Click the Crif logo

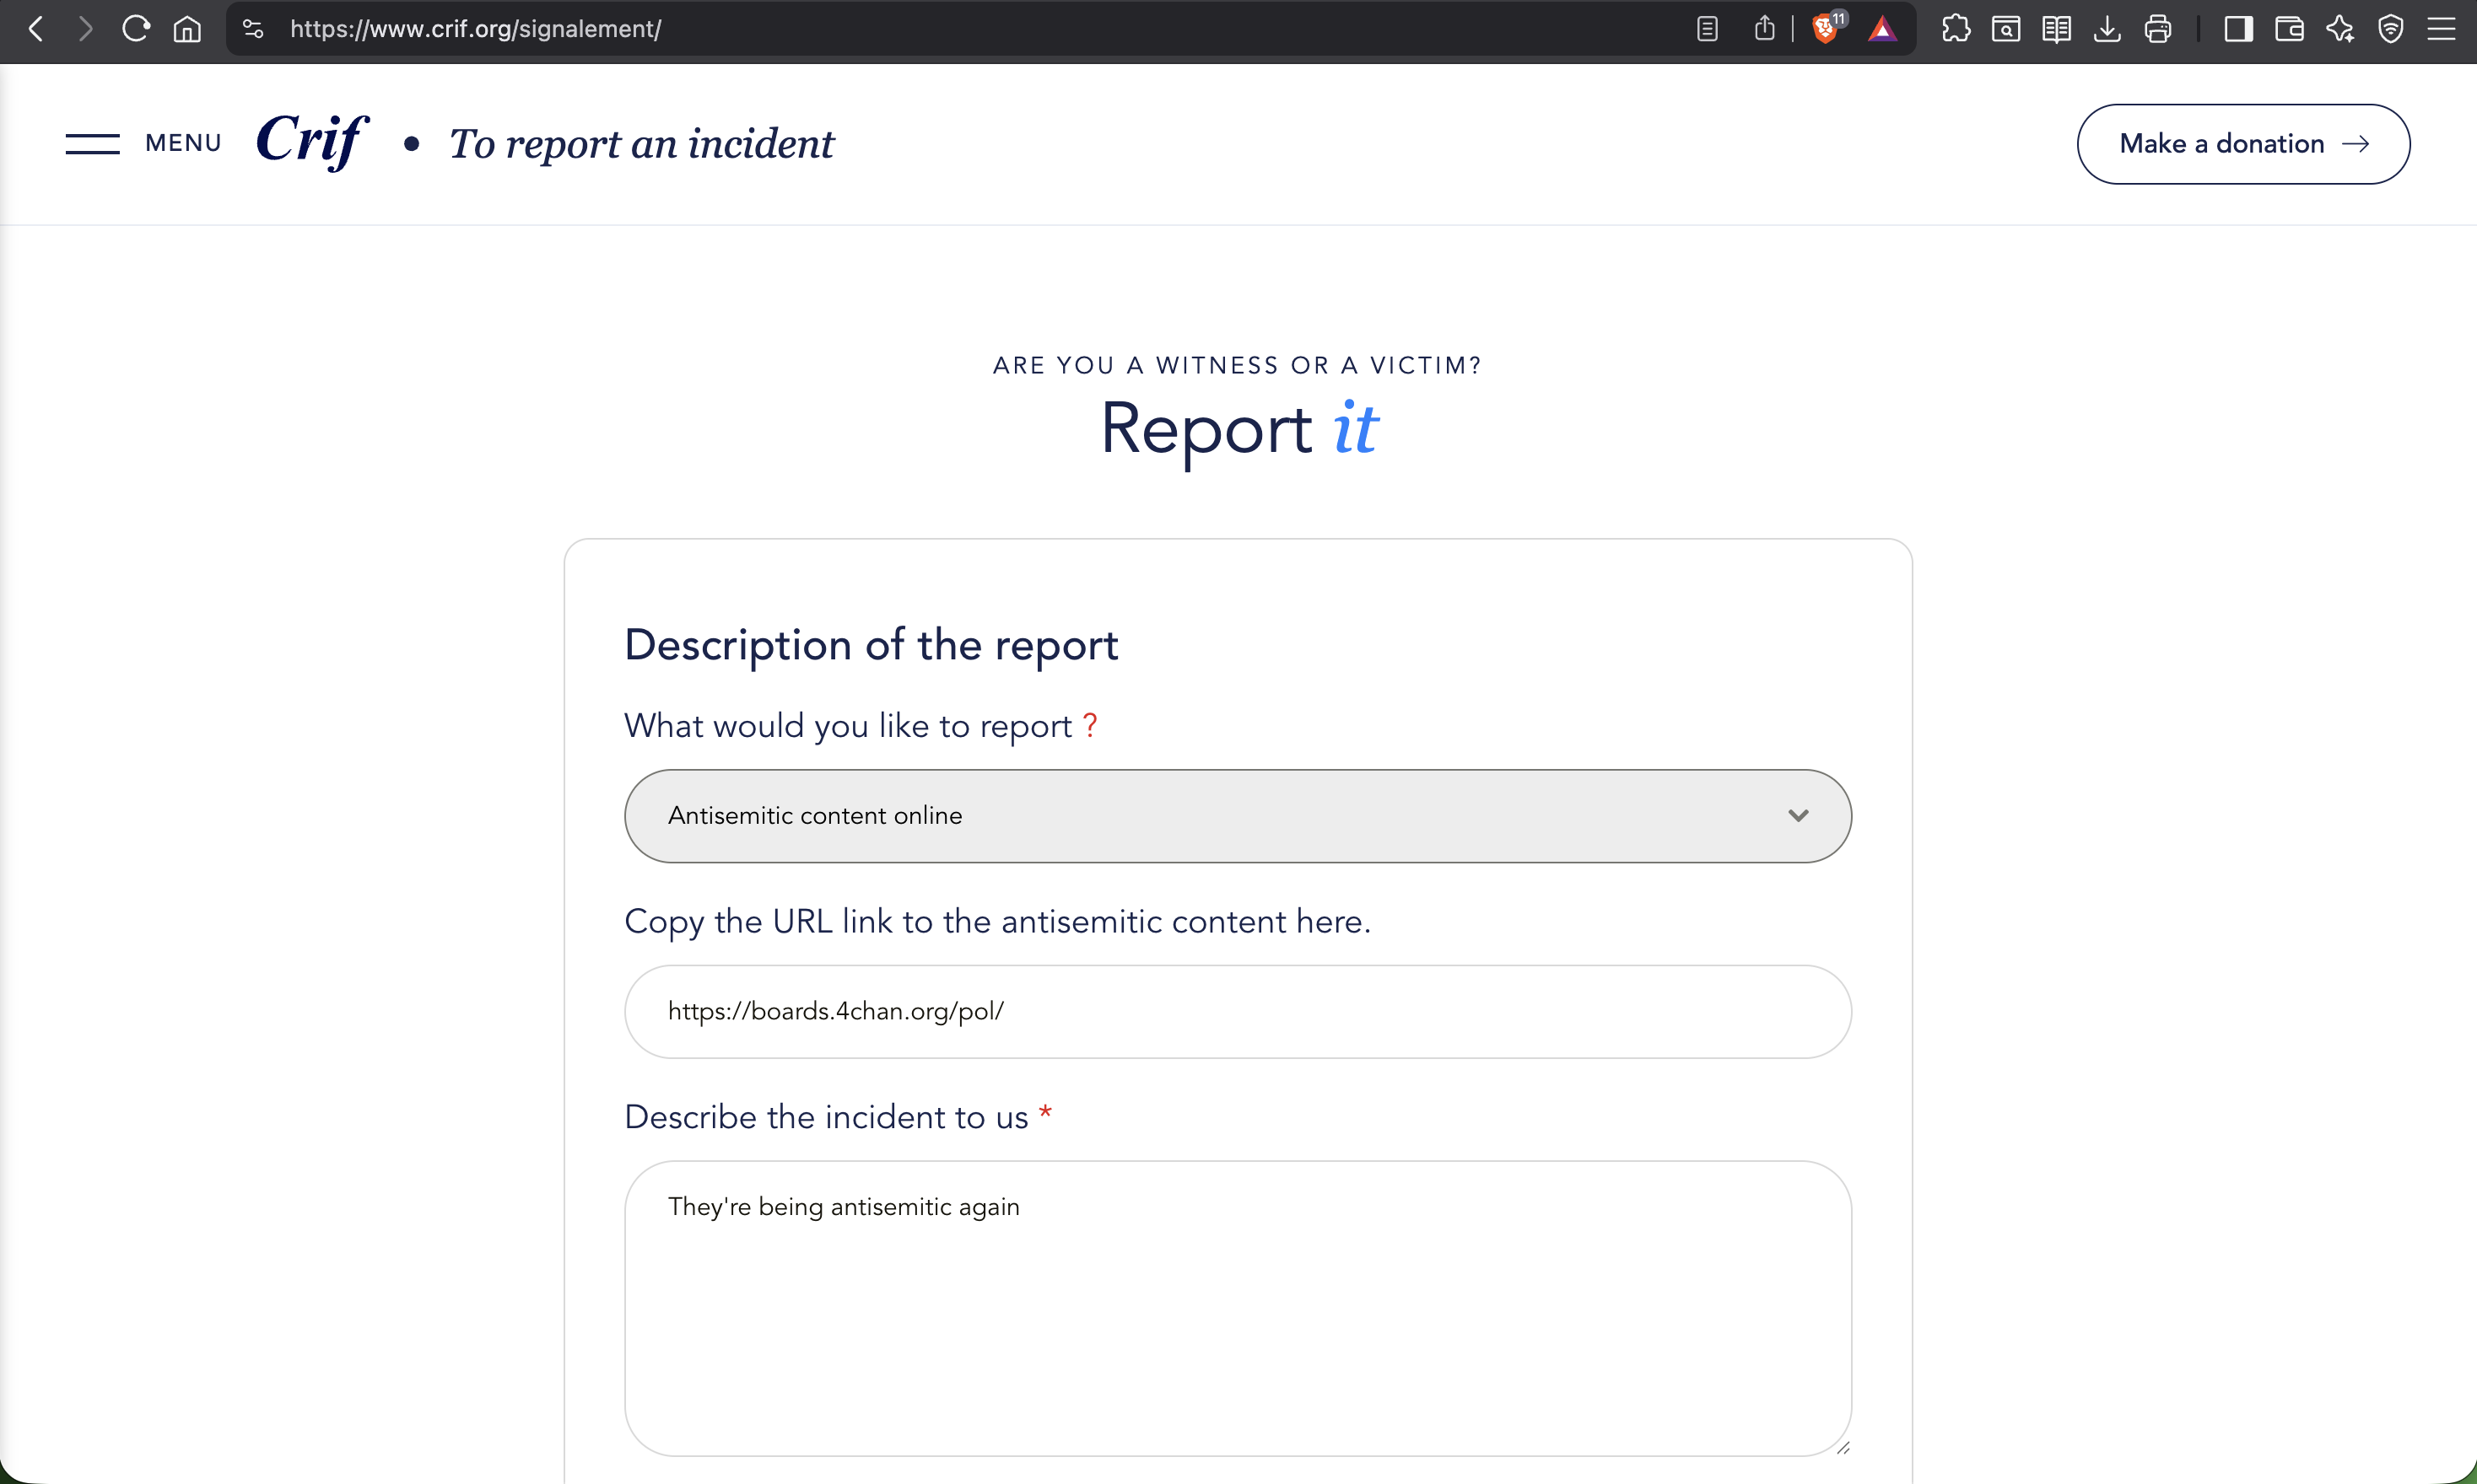[312, 141]
